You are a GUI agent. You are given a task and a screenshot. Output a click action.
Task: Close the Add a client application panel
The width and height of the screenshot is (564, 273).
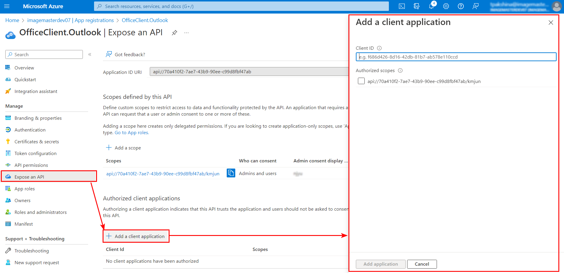[551, 23]
